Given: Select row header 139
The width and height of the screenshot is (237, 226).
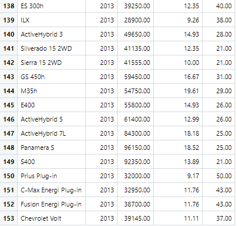Looking at the screenshot, I should click(x=9, y=20).
